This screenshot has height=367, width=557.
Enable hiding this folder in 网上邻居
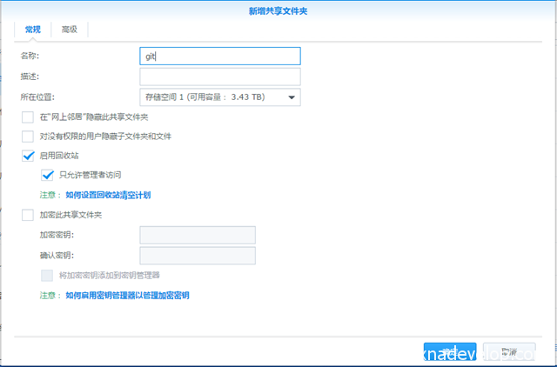coord(28,117)
